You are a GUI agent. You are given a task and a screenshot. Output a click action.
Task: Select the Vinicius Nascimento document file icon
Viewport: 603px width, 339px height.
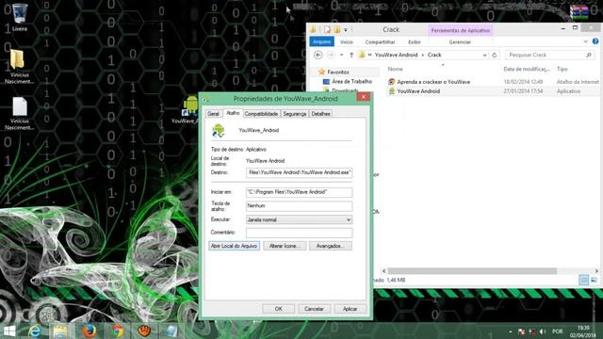[x=19, y=113]
